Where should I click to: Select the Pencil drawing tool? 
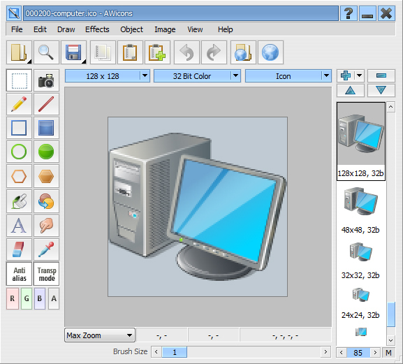[19, 104]
